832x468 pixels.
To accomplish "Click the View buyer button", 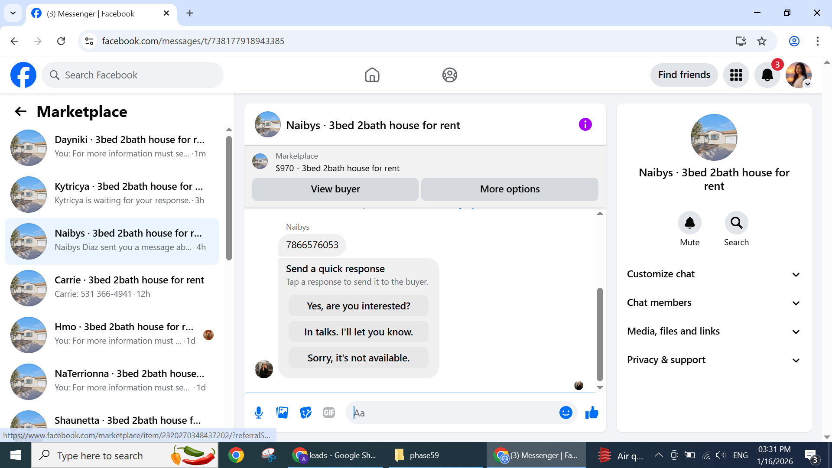I will (x=335, y=189).
